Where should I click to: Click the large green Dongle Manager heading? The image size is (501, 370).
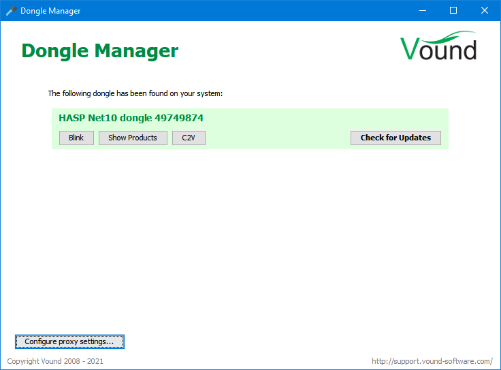click(x=100, y=51)
